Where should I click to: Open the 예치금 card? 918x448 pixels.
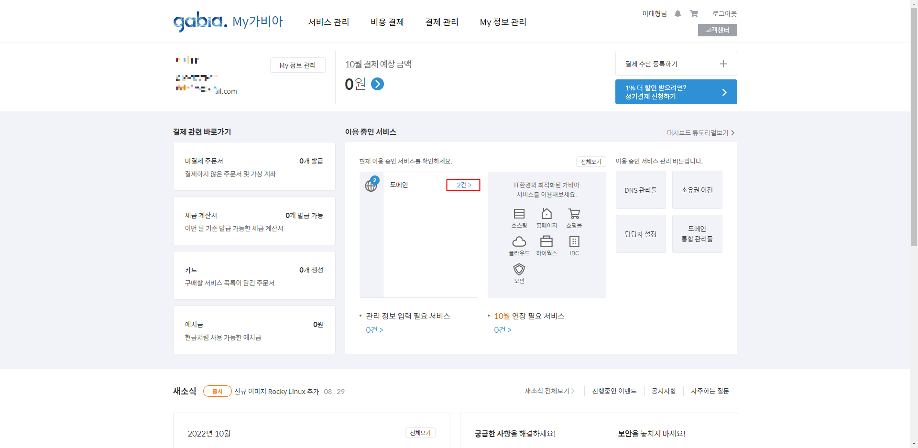[x=254, y=330]
